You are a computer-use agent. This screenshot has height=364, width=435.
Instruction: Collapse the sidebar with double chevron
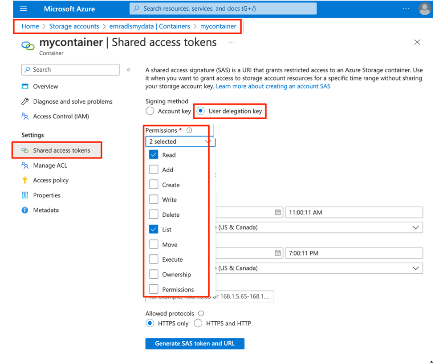point(128,69)
